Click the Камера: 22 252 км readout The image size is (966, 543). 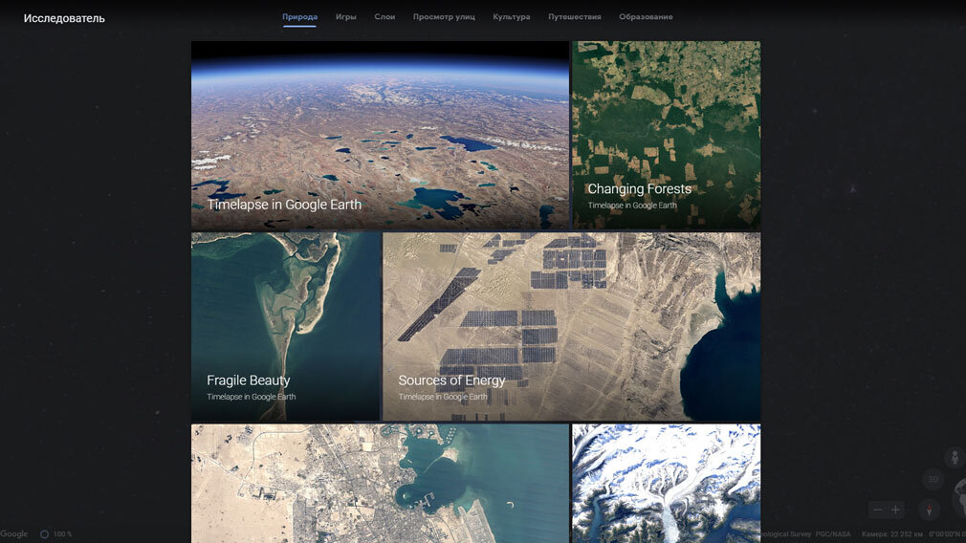pyautogui.click(x=892, y=534)
